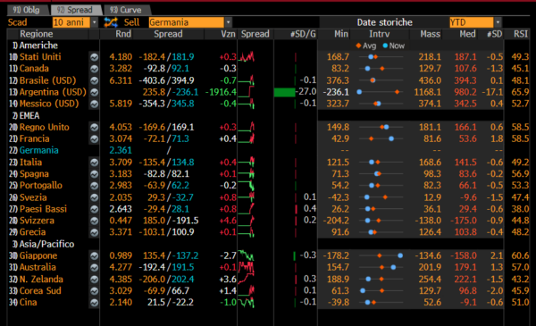Image resolution: width=536 pixels, height=326 pixels.
Task: Click the chart icon for Svizzera
Action: [94, 222]
